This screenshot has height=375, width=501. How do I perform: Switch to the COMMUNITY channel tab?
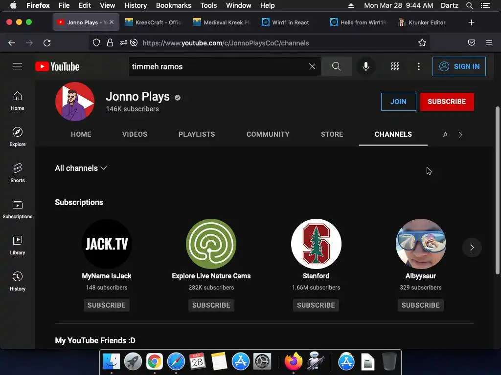[268, 134]
